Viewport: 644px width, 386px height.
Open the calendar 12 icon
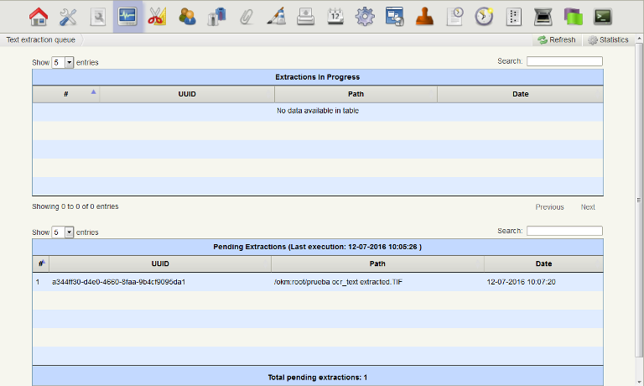click(335, 17)
